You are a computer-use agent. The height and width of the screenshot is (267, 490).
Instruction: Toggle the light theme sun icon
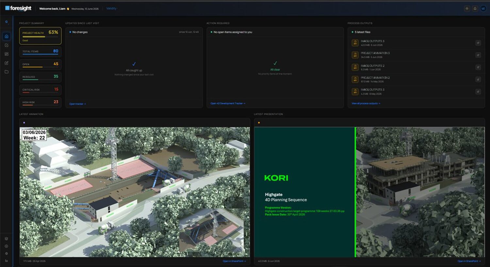tap(467, 9)
